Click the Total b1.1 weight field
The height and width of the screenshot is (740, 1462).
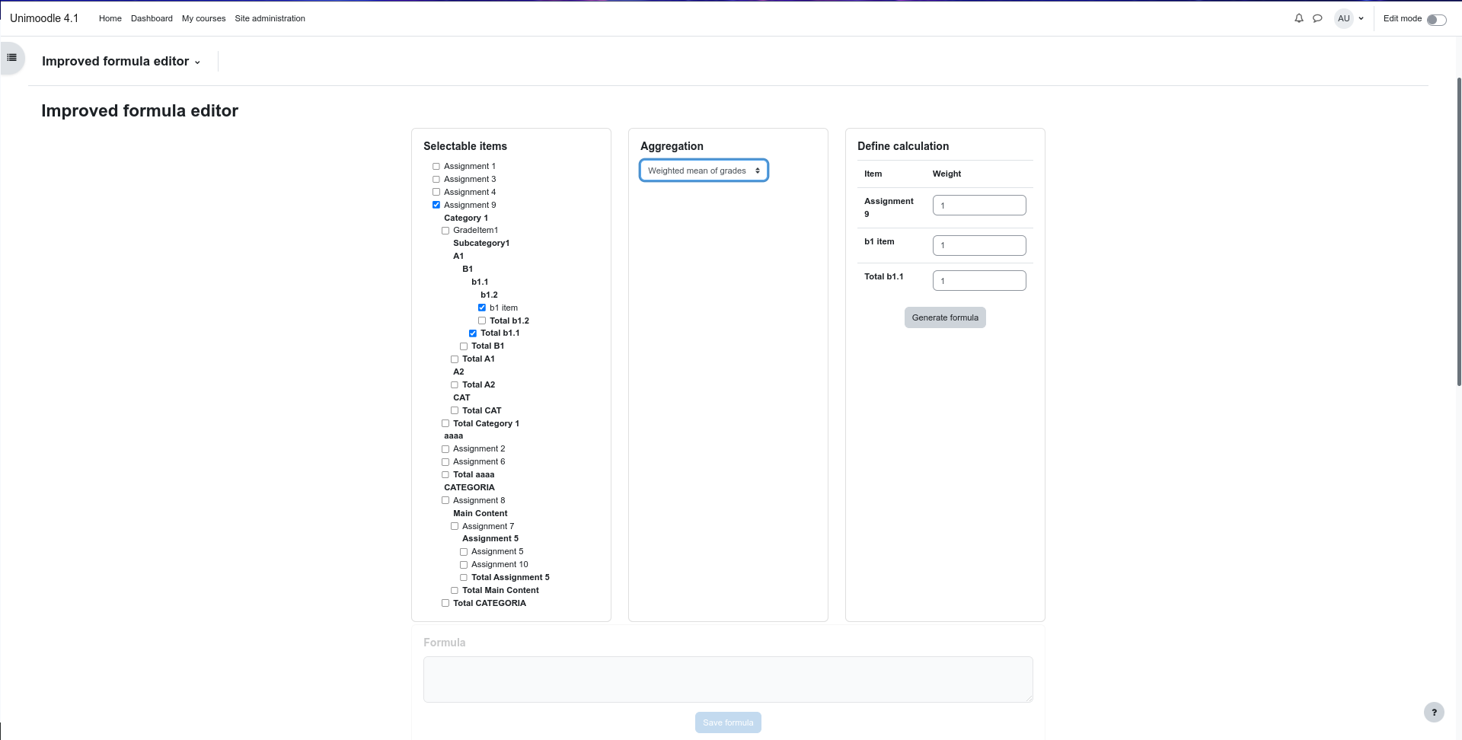[x=979, y=281]
